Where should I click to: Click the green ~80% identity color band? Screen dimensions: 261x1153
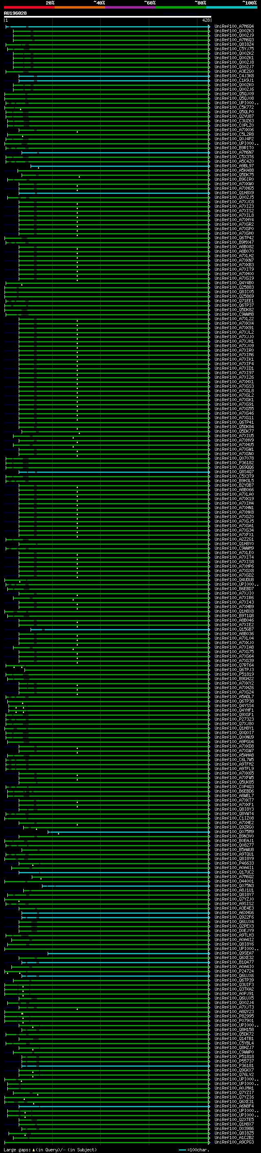coord(181,7)
